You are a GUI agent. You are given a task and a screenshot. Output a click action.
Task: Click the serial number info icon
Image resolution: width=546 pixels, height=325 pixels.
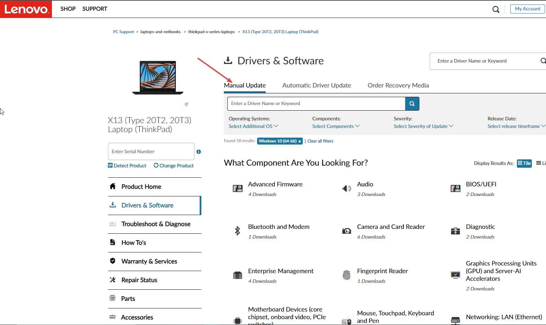tap(199, 152)
